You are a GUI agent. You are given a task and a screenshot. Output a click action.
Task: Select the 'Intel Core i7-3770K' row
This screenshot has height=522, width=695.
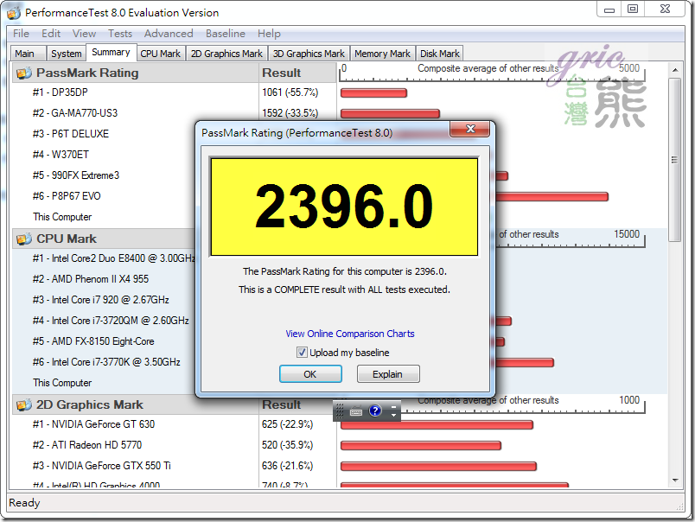pyautogui.click(x=106, y=362)
